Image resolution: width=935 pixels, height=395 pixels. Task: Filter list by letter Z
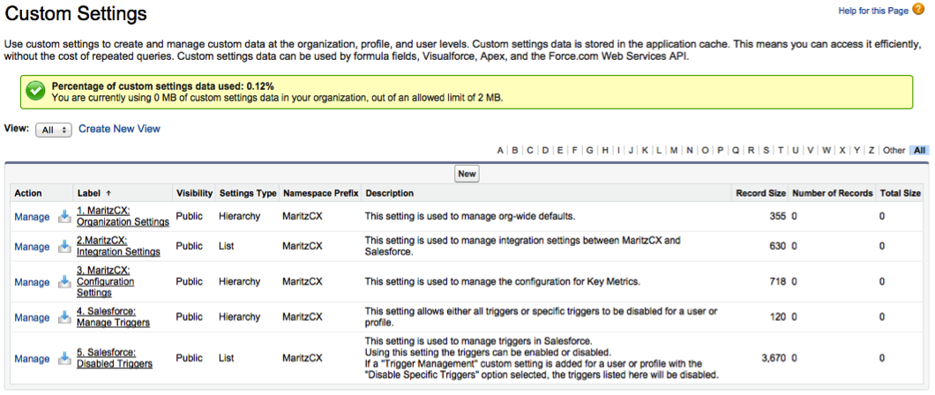pyautogui.click(x=871, y=150)
